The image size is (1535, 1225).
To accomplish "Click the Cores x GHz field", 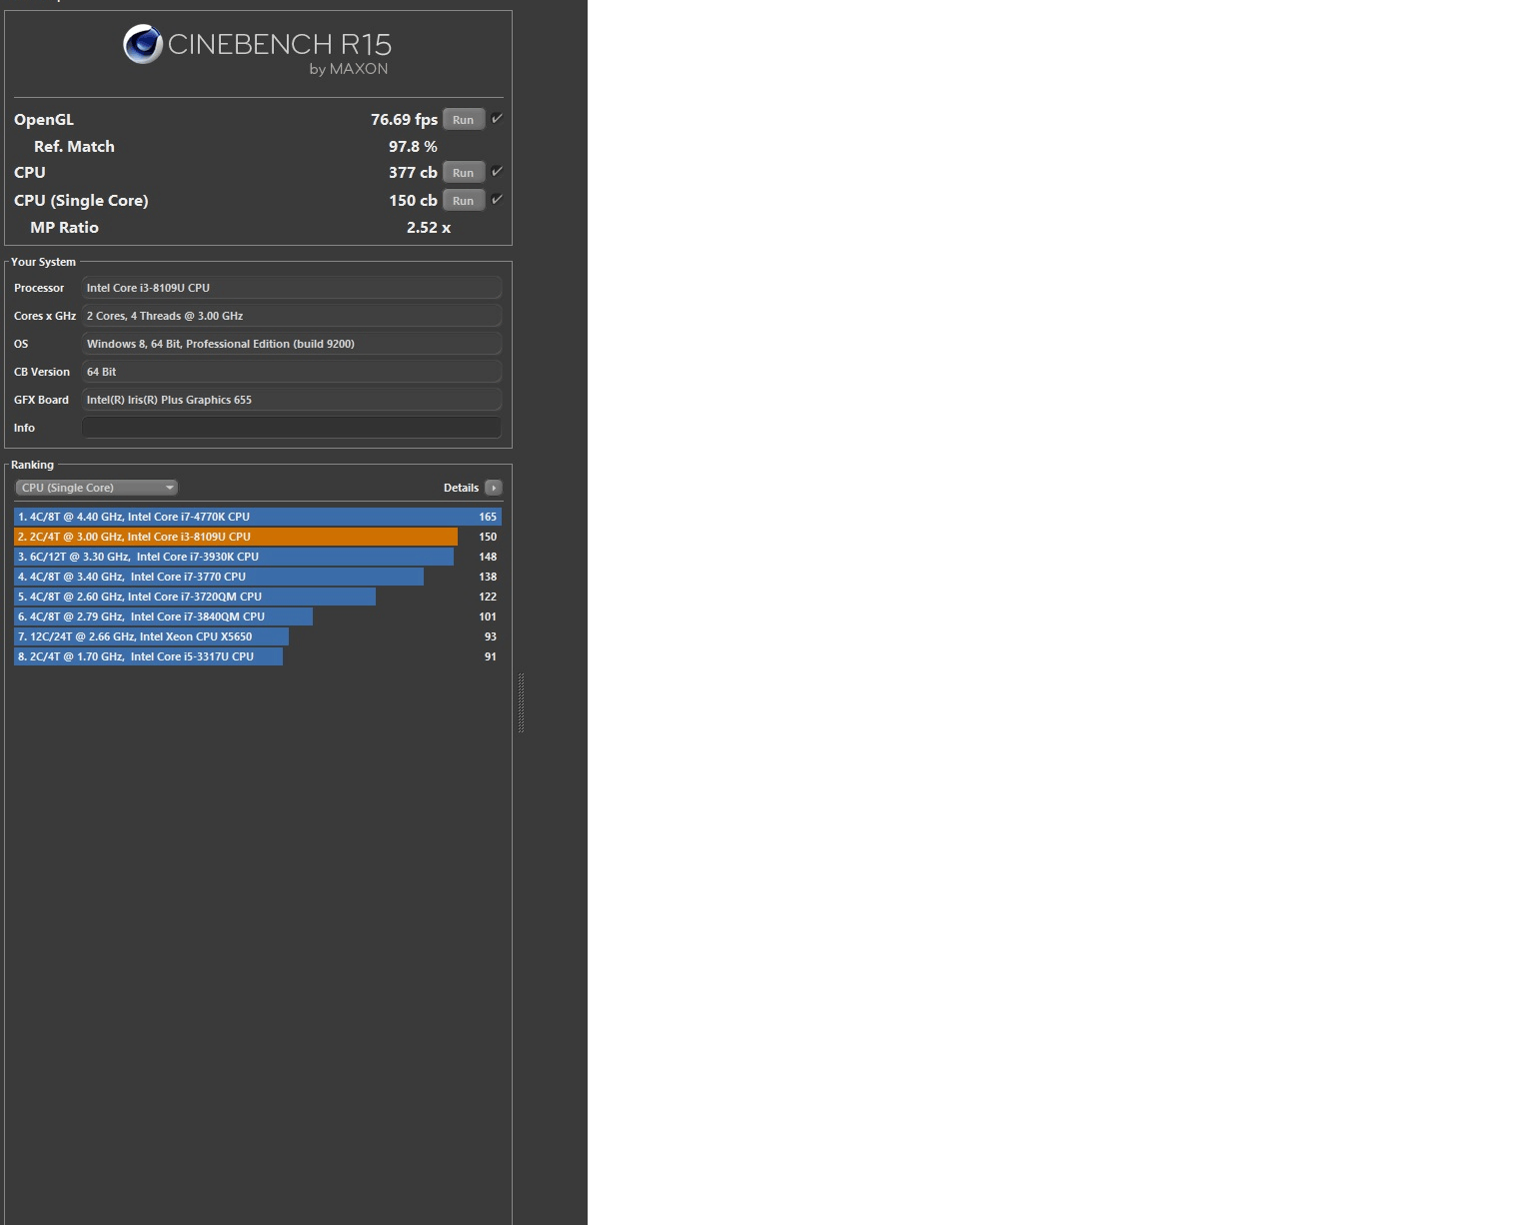I will point(291,316).
